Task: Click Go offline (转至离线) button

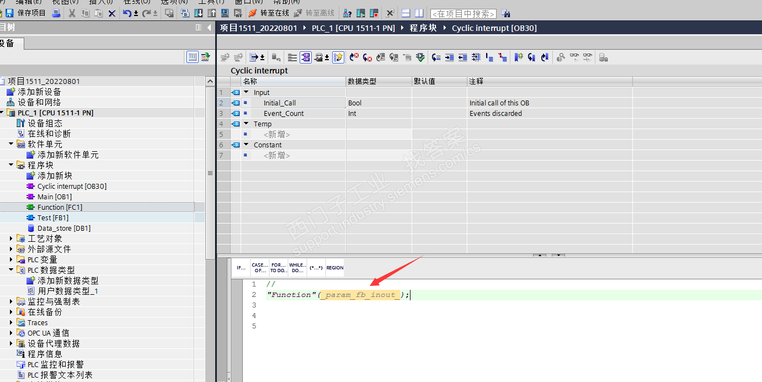Action: coord(314,13)
